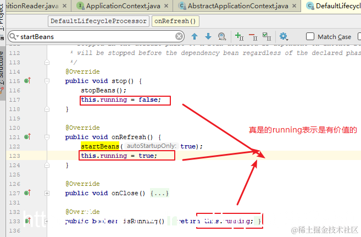This screenshot has width=361, height=237.
Task: Click 'public void stop()' declaration
Action: click(x=99, y=81)
